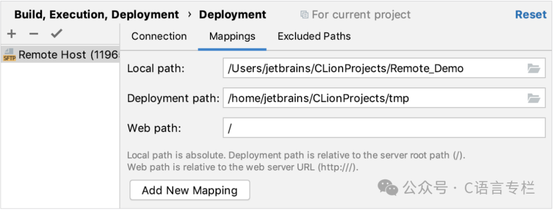553x210 pixels.
Task: Browse folder for Local path
Action: pos(534,68)
